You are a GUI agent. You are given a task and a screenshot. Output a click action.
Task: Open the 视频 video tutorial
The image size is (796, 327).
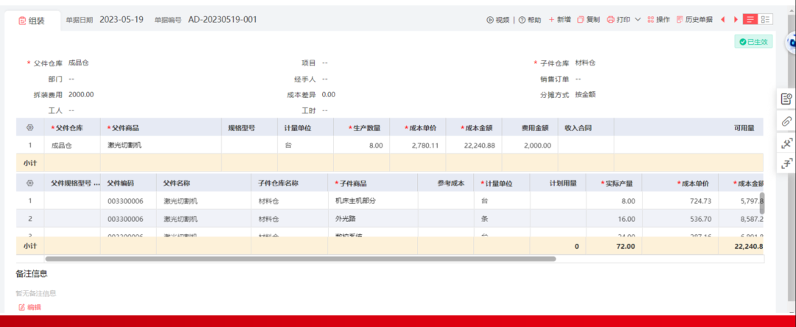coord(498,20)
